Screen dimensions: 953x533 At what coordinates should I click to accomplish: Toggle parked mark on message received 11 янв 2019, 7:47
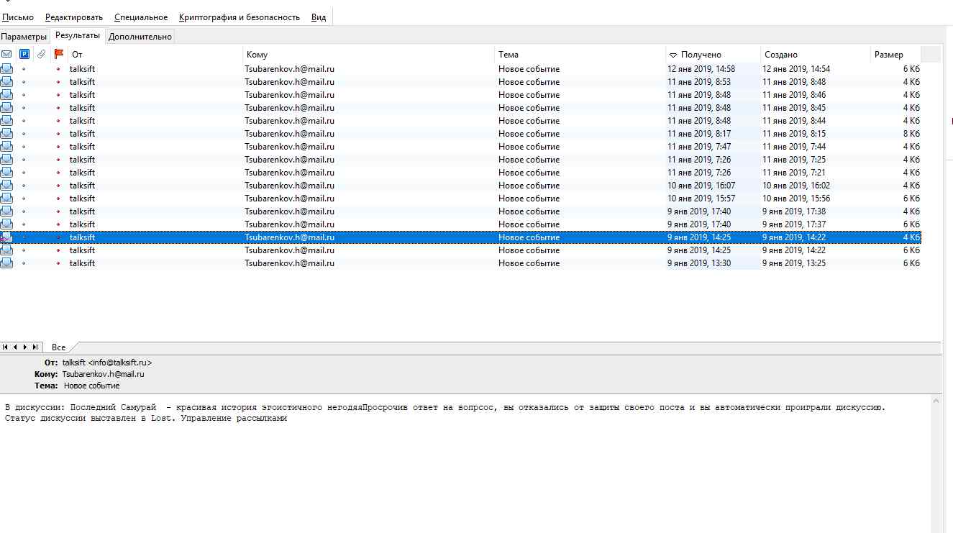click(24, 147)
